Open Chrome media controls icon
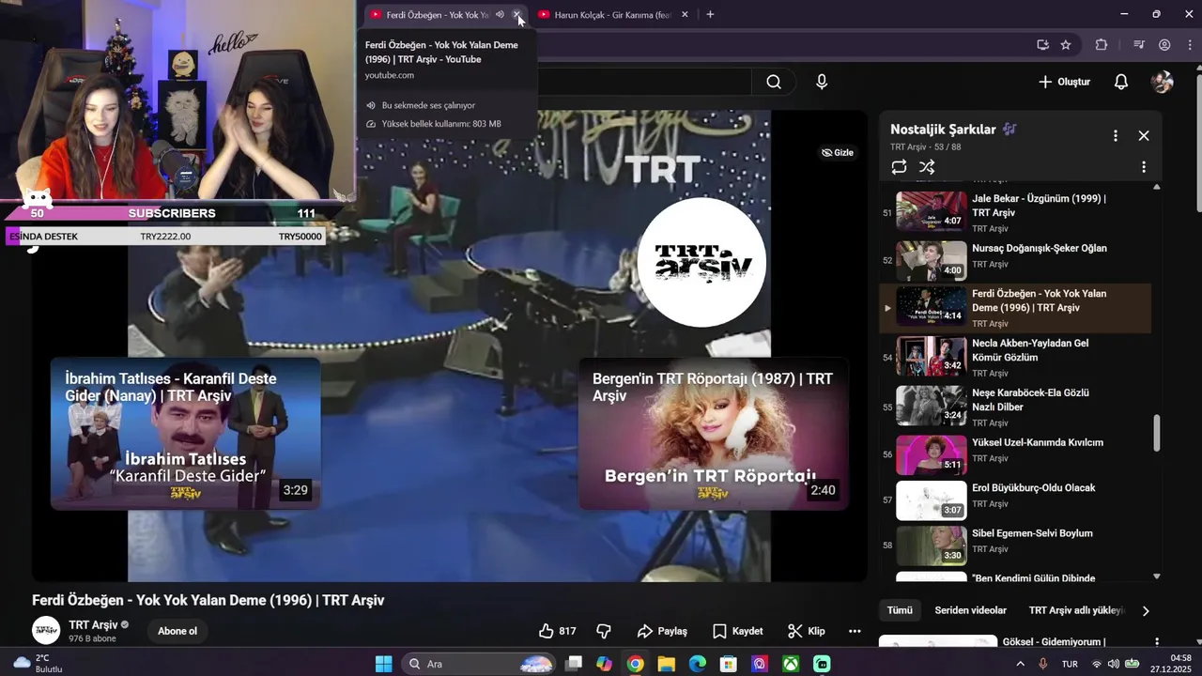The height and width of the screenshot is (676, 1202). (1139, 44)
